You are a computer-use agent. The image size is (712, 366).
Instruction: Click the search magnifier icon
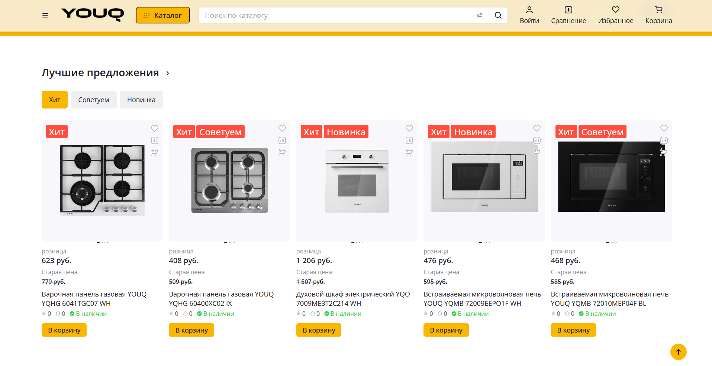tap(498, 15)
